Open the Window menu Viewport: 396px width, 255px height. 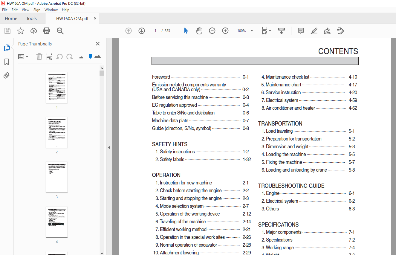pyautogui.click(x=51, y=10)
